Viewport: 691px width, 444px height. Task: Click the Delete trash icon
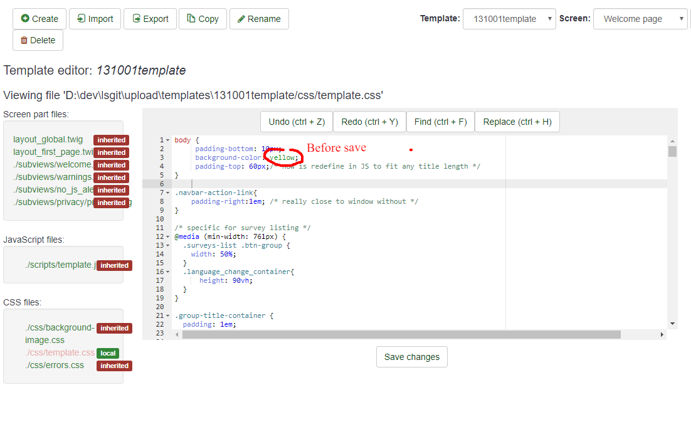(24, 40)
